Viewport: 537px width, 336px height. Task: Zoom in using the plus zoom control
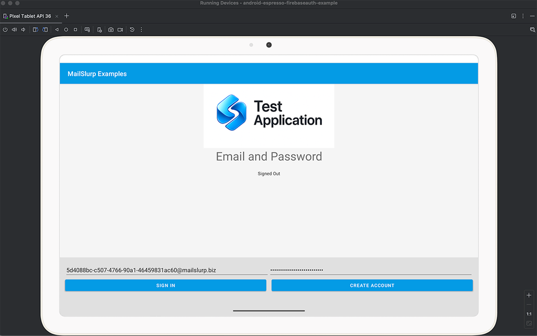pyautogui.click(x=529, y=295)
